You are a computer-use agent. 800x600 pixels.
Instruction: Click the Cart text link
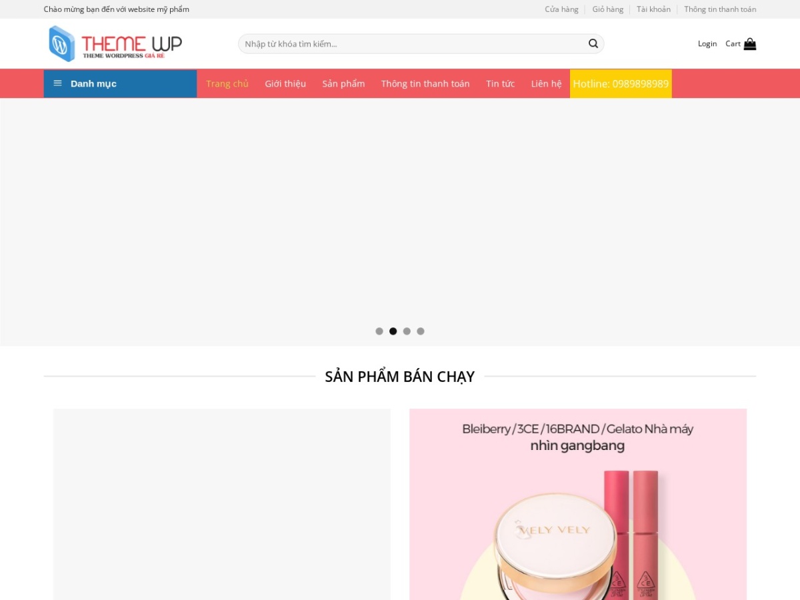coord(733,44)
